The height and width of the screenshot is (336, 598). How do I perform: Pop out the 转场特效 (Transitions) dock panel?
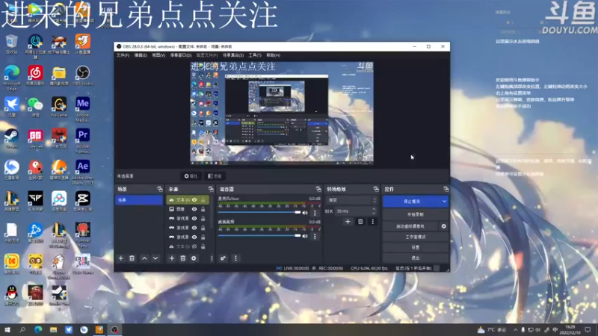[x=376, y=189]
